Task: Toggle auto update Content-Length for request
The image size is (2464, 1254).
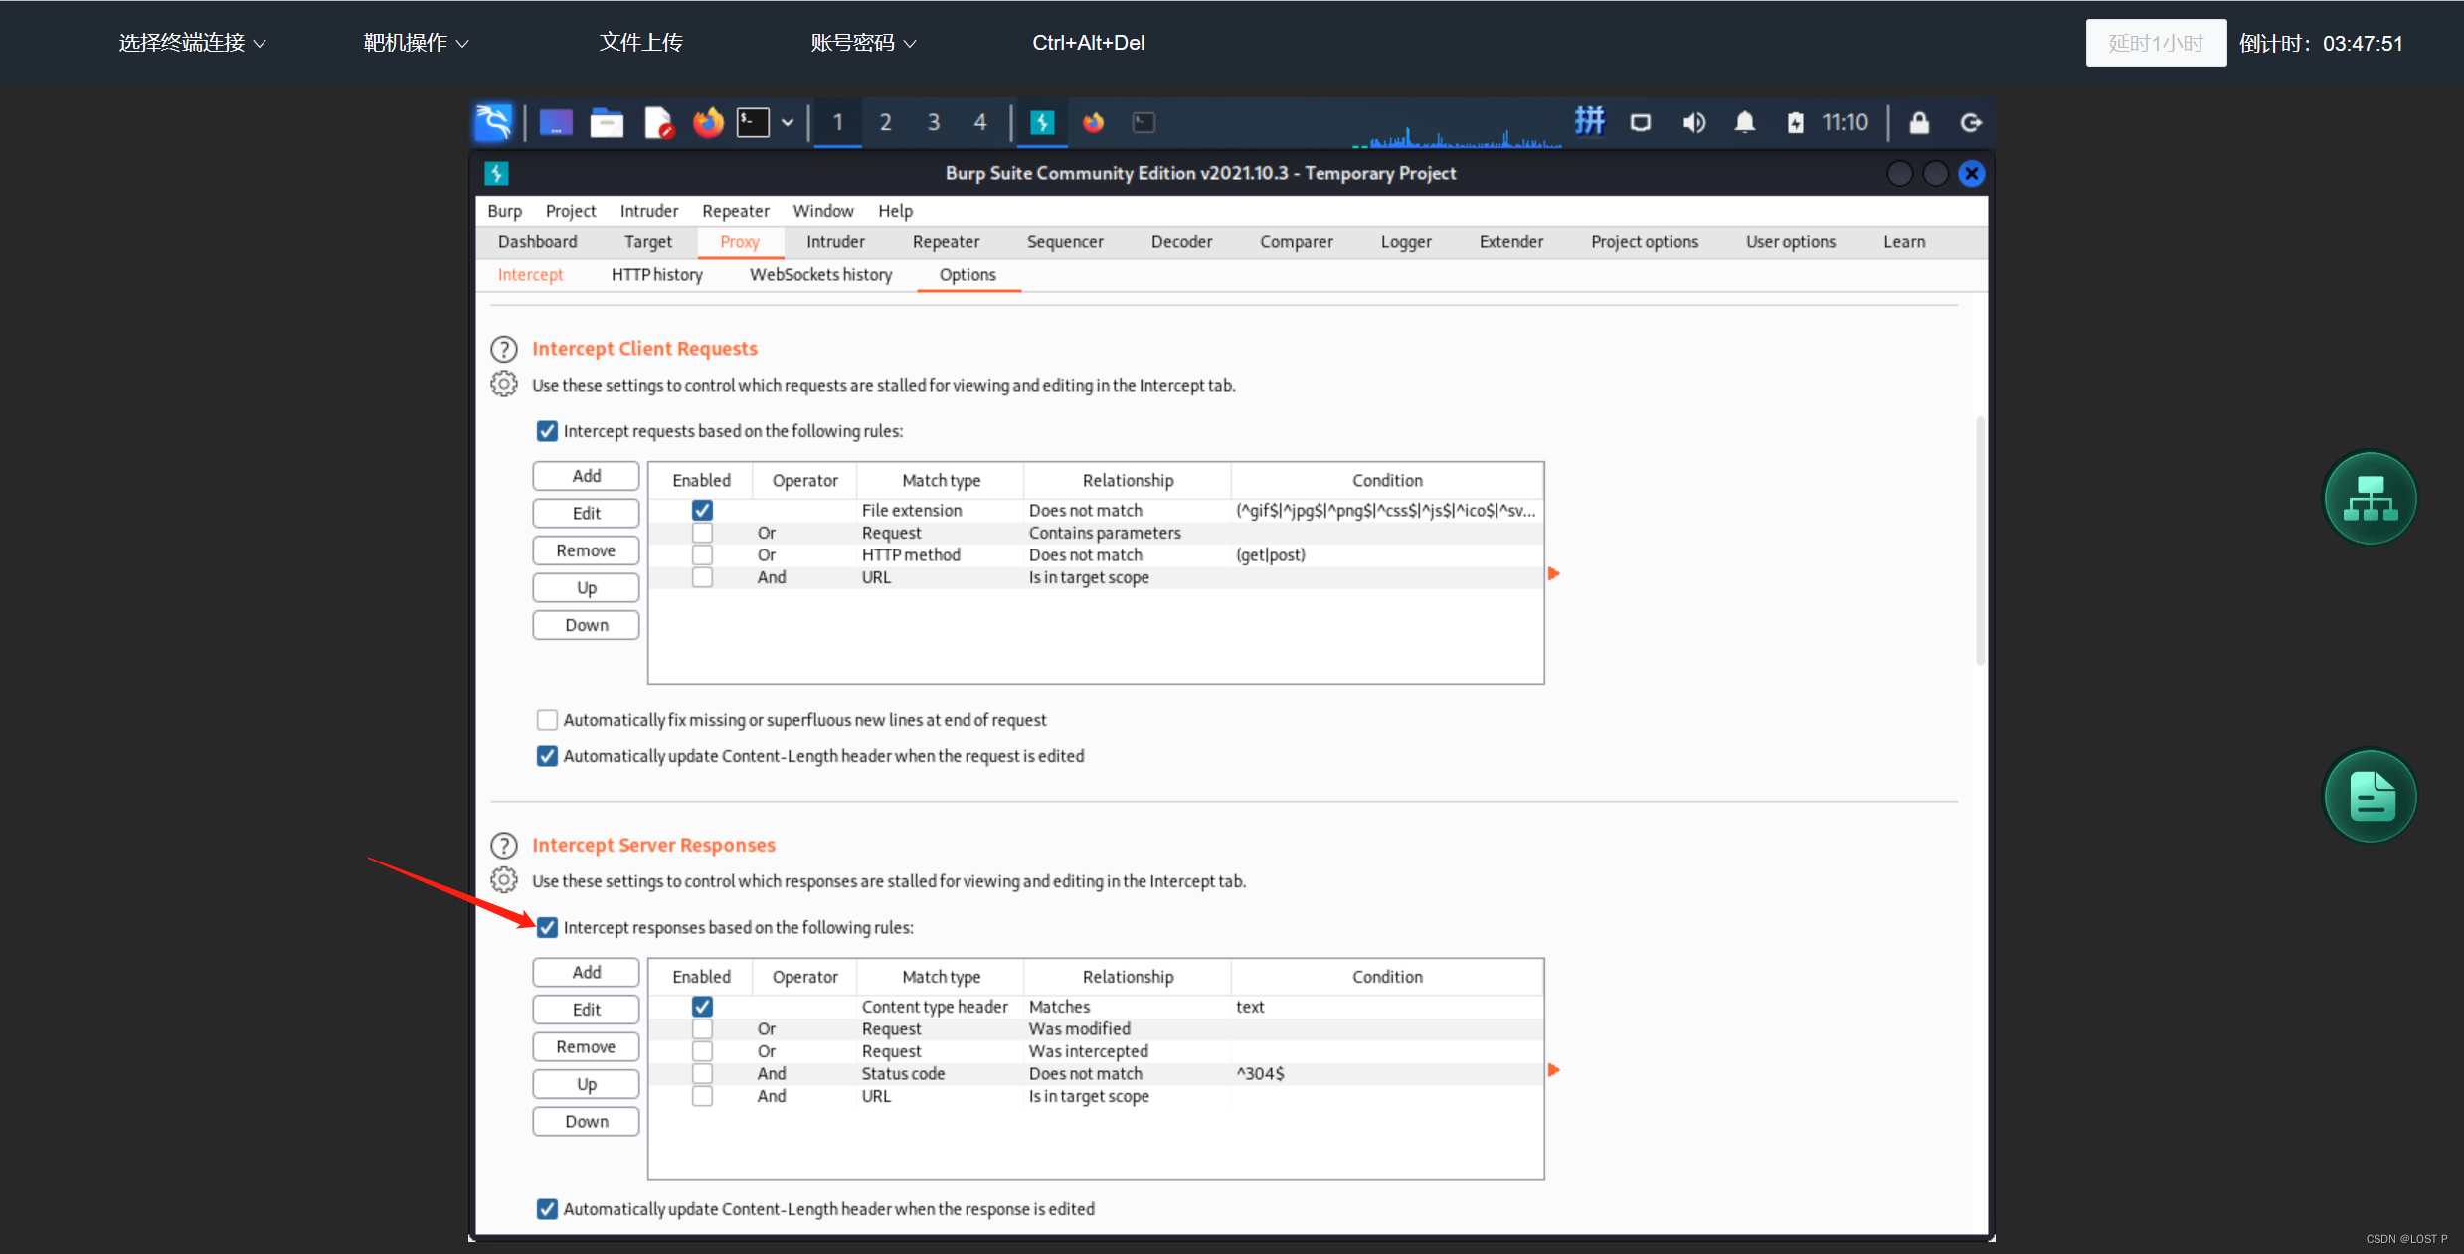Action: click(x=547, y=756)
